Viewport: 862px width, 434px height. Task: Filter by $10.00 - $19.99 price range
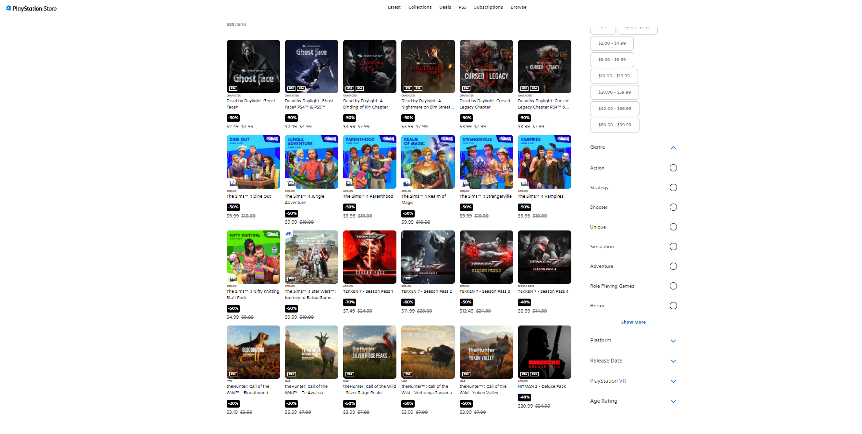[x=614, y=76]
